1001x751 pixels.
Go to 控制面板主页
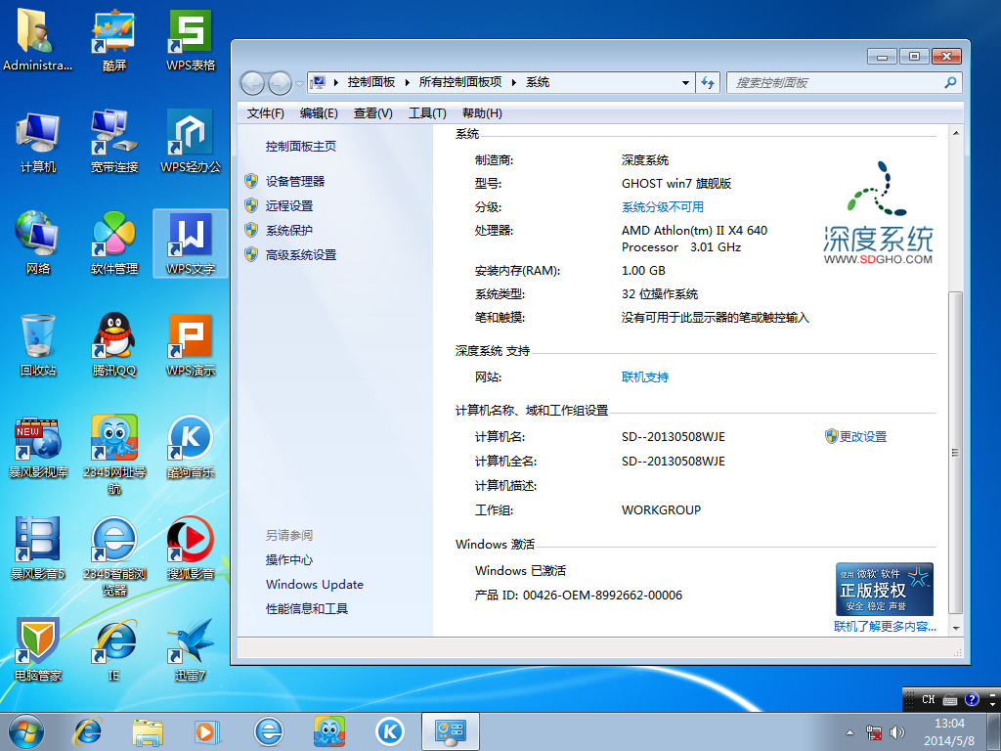coord(301,147)
